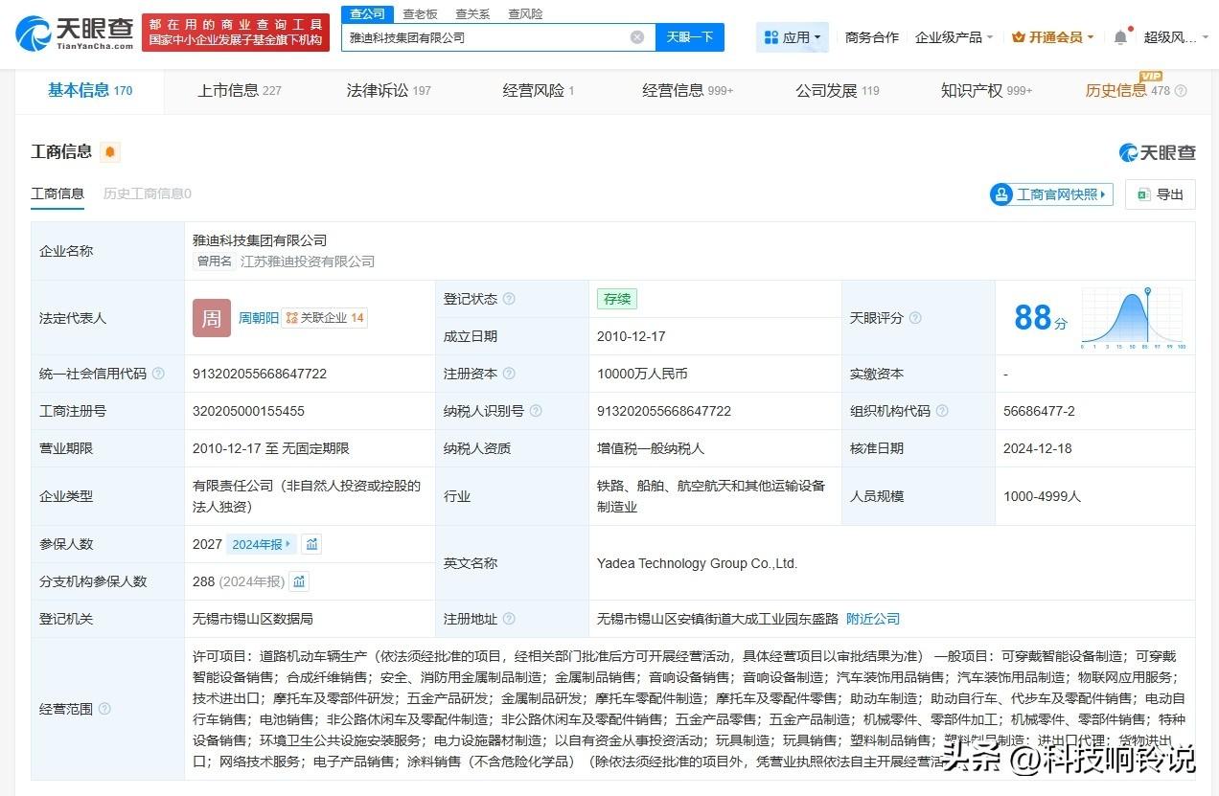Clear the search box with the × icon

tap(635, 36)
